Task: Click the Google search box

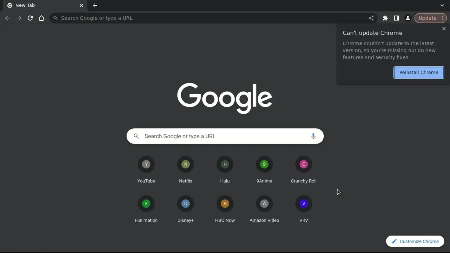Action: point(225,136)
